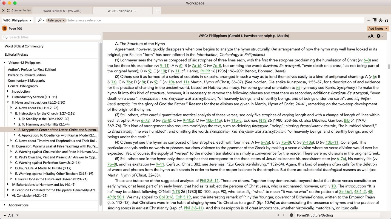Expand the Abbreviations tree node

click(5, 205)
